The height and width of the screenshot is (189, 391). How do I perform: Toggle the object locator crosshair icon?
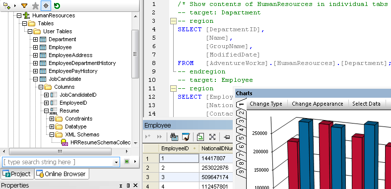(46, 5)
